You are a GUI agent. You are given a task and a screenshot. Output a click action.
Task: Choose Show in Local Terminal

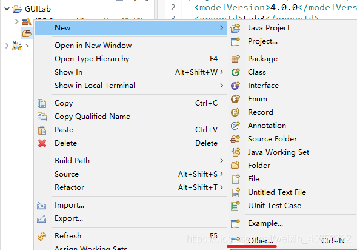pos(131,86)
